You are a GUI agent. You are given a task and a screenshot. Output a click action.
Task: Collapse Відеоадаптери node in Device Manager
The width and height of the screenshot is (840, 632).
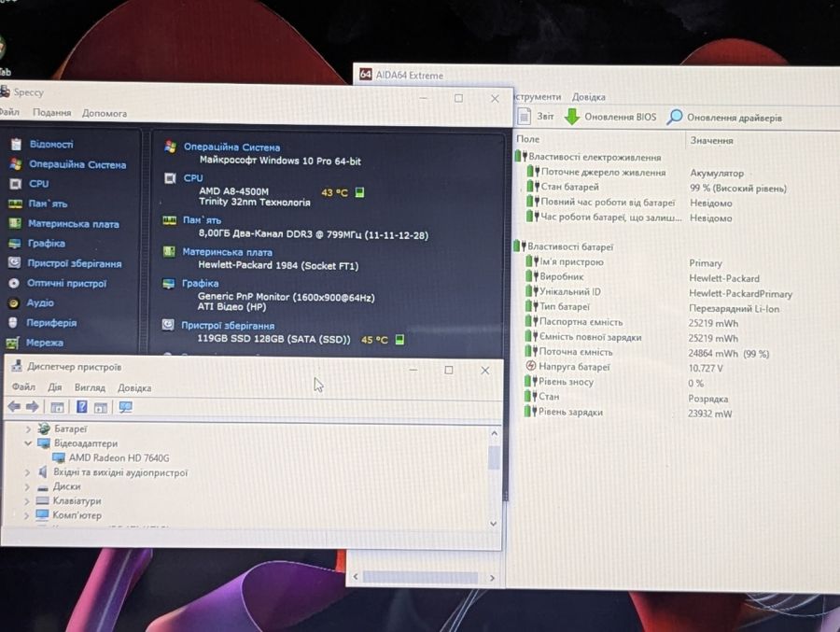coord(28,443)
